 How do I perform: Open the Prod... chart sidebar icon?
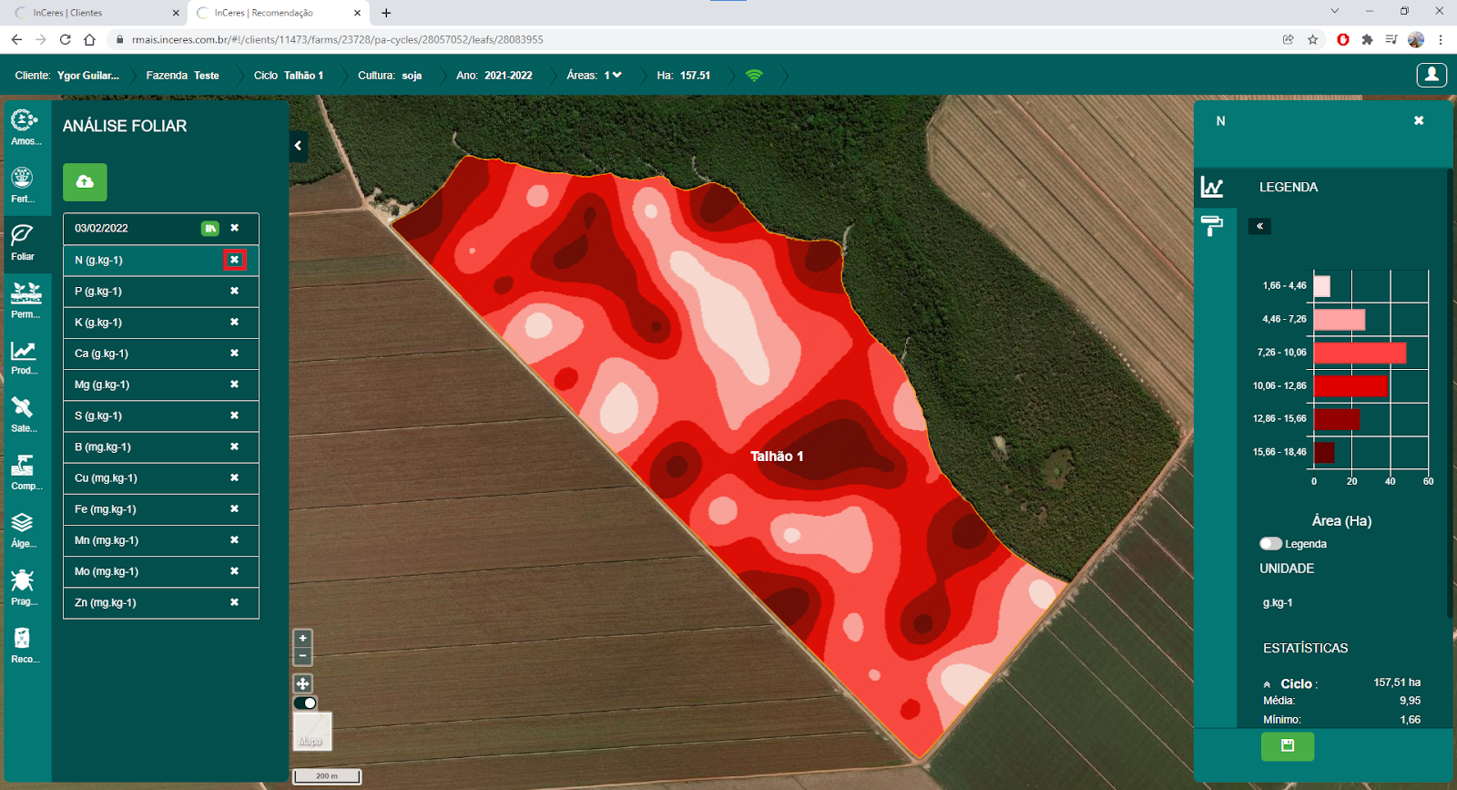(x=24, y=357)
